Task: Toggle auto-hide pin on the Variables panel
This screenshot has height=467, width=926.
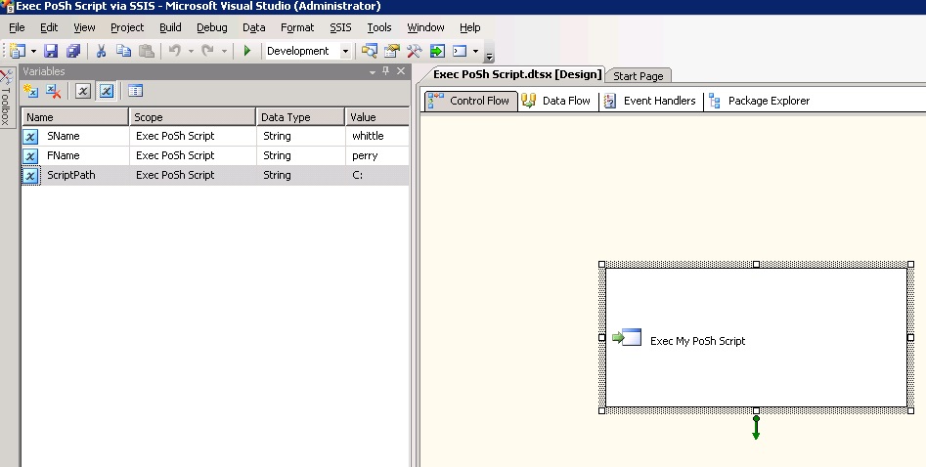Action: [385, 71]
